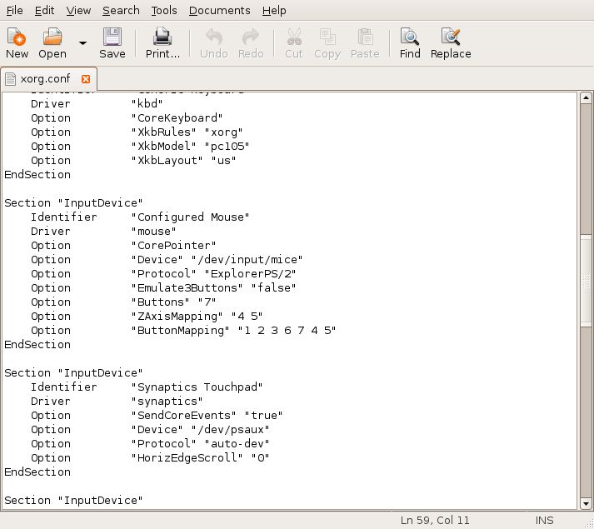The width and height of the screenshot is (594, 529).
Task: Click on the "ZAxisMapping" "4 5" line
Action: click(197, 316)
